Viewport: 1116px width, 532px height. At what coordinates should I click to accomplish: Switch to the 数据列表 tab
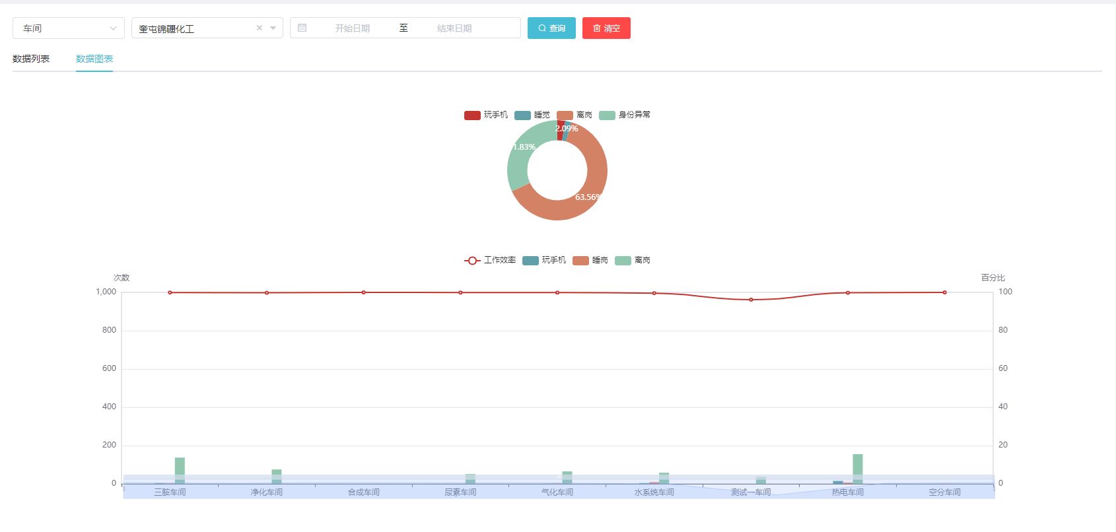point(31,59)
